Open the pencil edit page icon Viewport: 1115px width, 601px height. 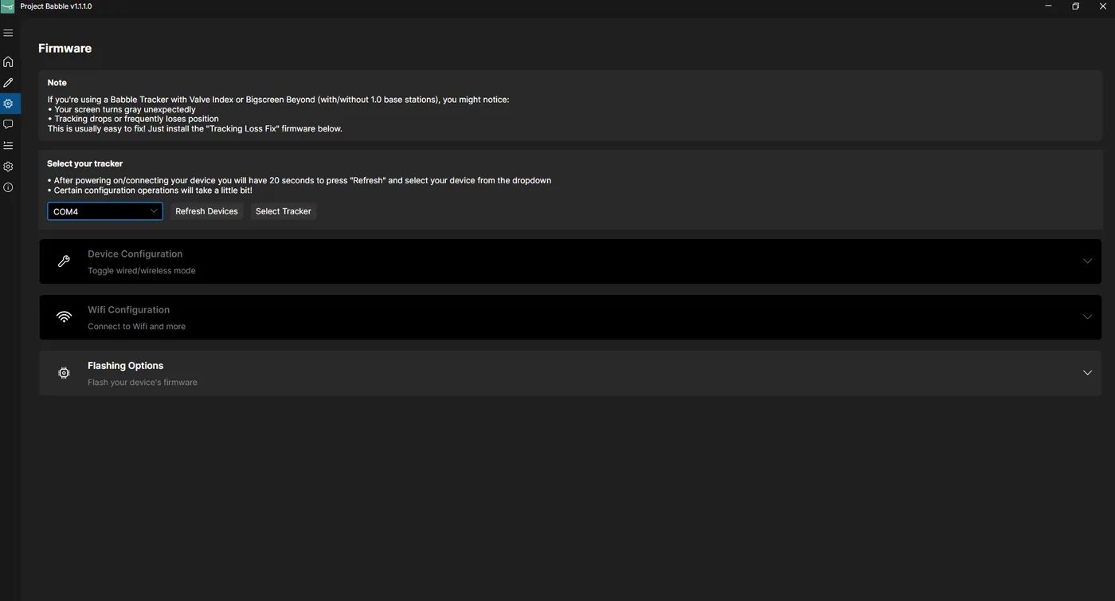tap(8, 82)
